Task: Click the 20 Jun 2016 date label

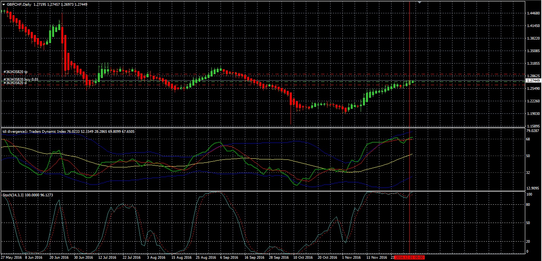Action: click(x=59, y=258)
